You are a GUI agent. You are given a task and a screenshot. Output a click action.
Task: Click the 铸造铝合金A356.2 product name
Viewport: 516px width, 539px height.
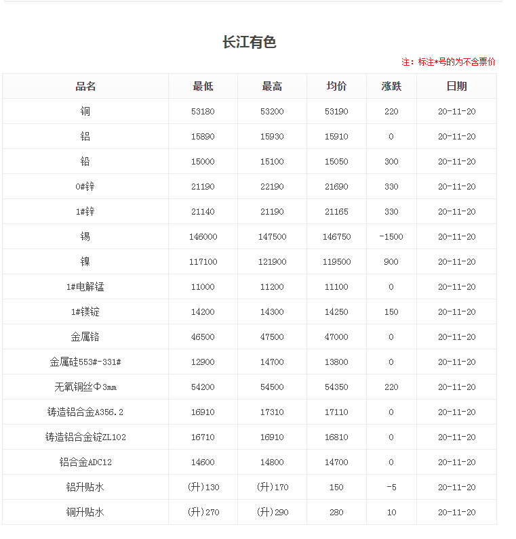coord(85,412)
